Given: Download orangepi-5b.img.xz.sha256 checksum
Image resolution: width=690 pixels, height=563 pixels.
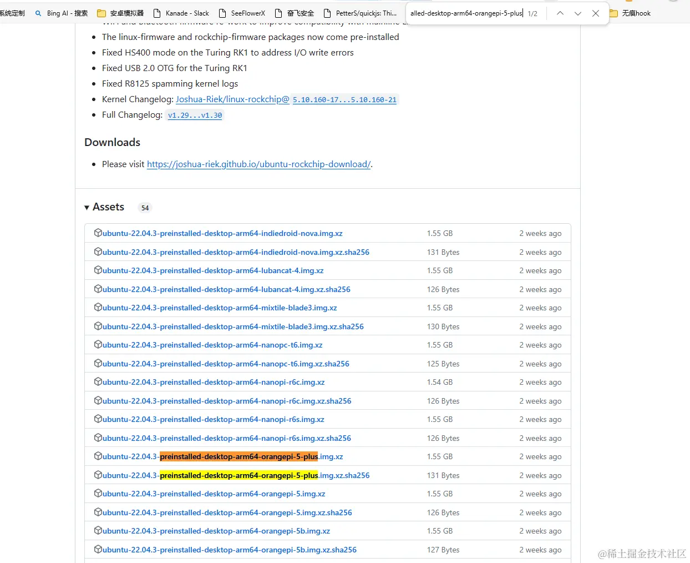Looking at the screenshot, I should tap(230, 550).
